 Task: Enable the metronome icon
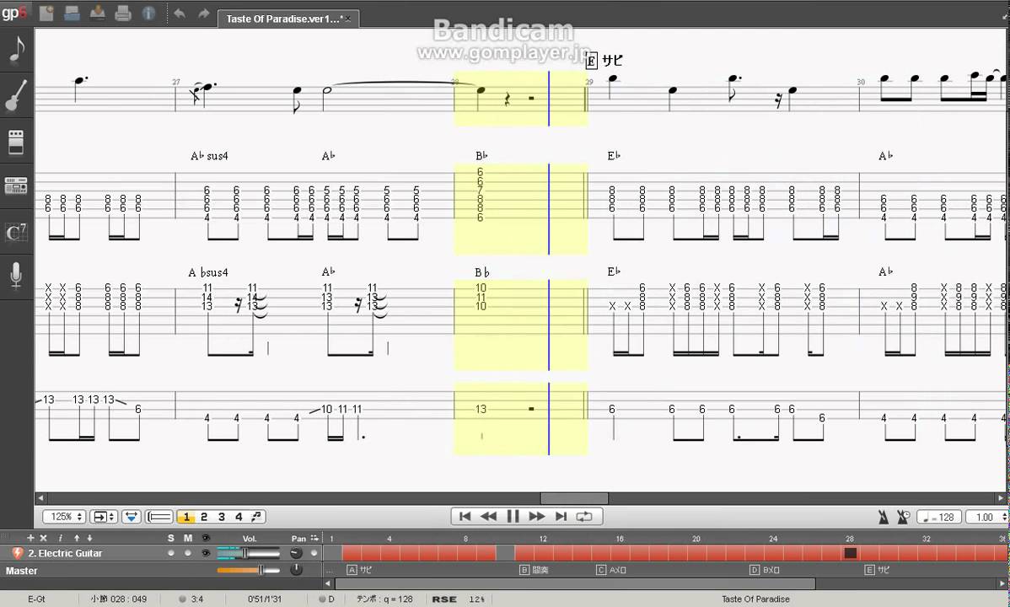(x=883, y=517)
